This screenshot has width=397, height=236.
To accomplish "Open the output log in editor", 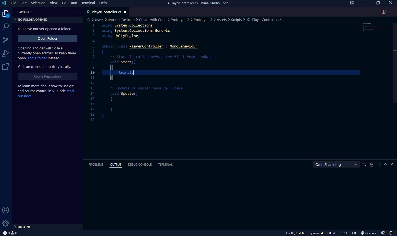I will pos(379,165).
